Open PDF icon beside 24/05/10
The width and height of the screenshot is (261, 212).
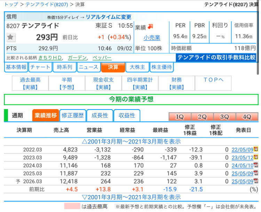coord(256,165)
